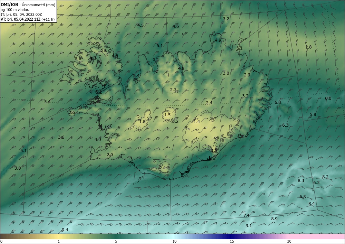The height and width of the screenshot is (244, 345).
Task: Select the 9.4 value label
Action: [x=65, y=230]
